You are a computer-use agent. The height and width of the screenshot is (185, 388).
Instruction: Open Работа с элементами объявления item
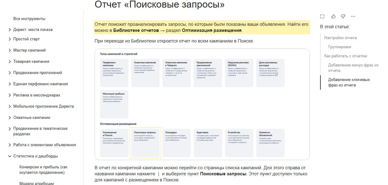click(45, 145)
